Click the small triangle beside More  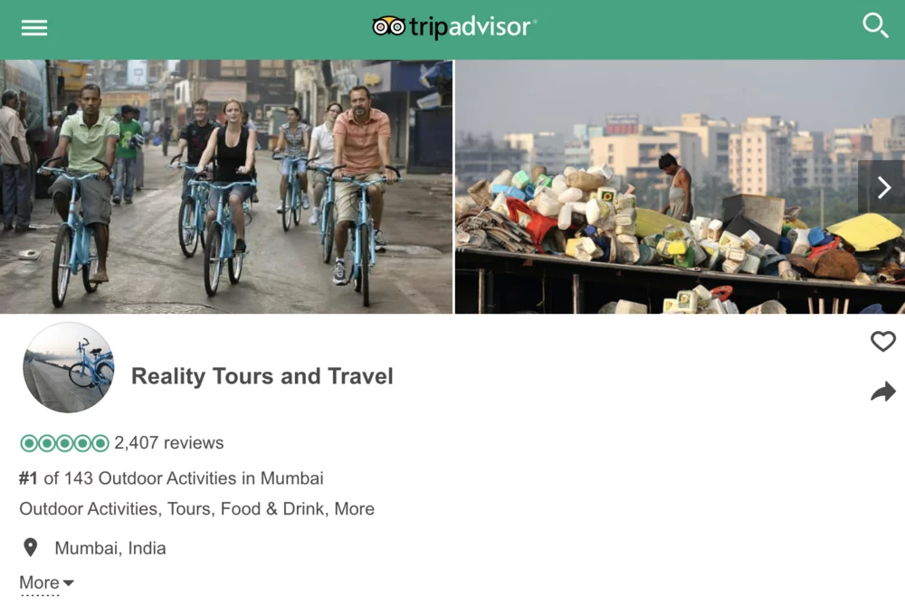[68, 583]
